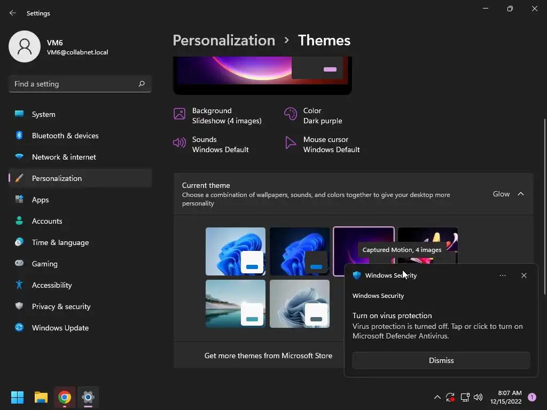Click the Mouse cursor arrow icon

[290, 143]
